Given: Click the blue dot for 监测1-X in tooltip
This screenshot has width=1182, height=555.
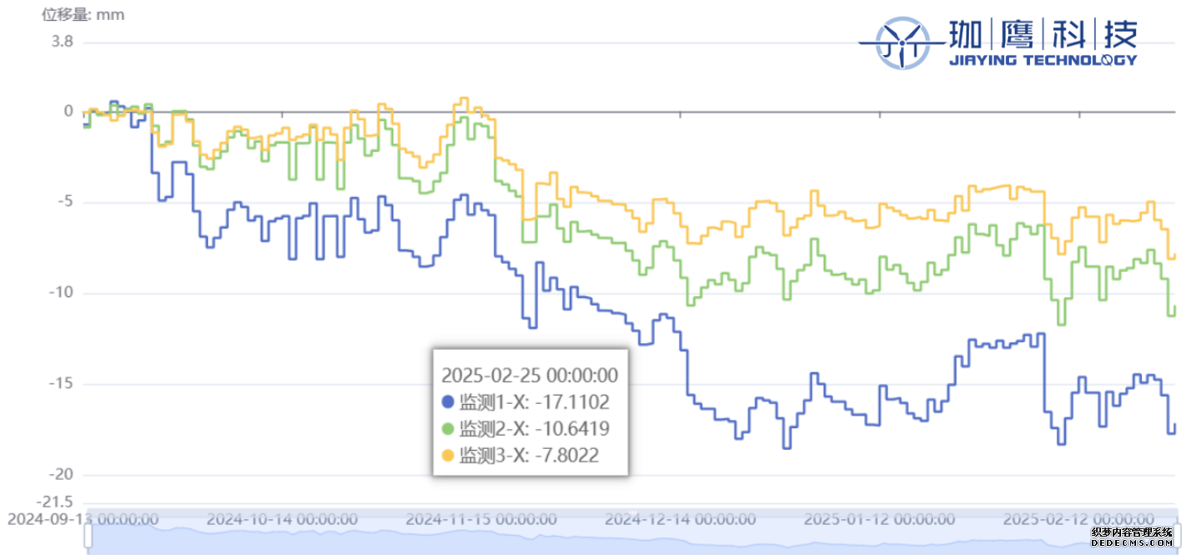Looking at the screenshot, I should coord(448,402).
